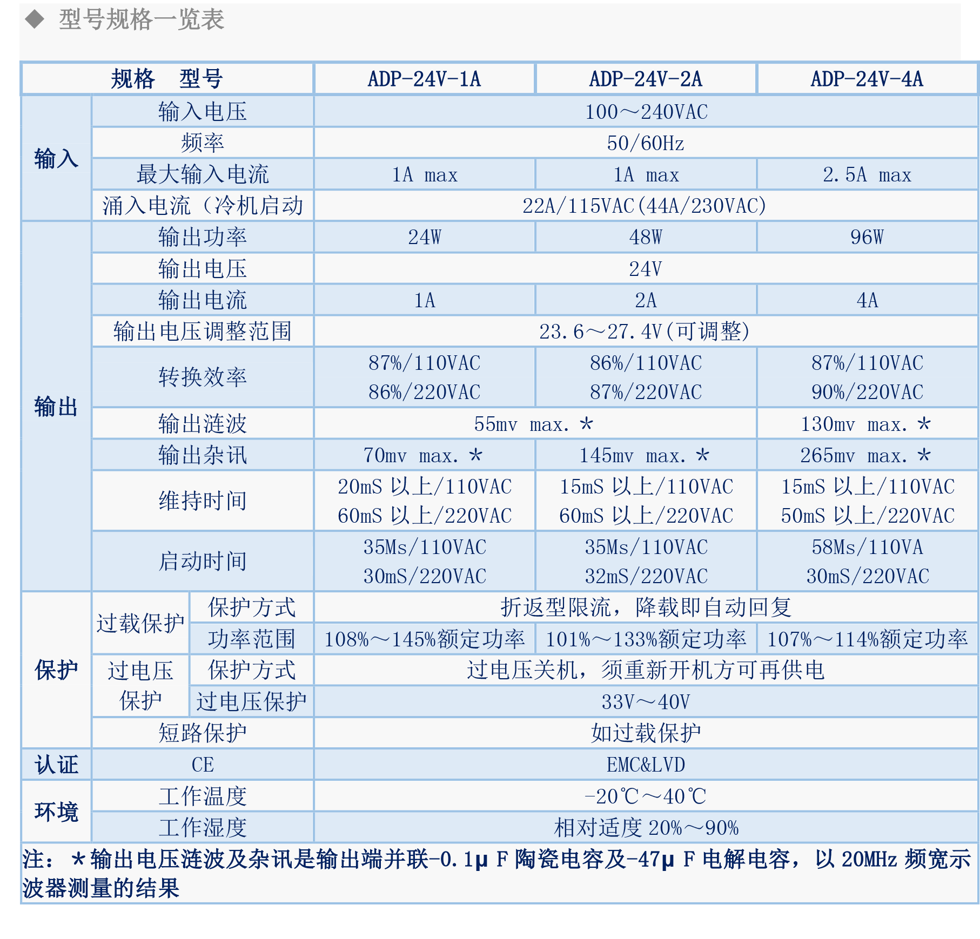This screenshot has width=980, height=939.
Task: Select the 频率 row label
Action: 203,143
